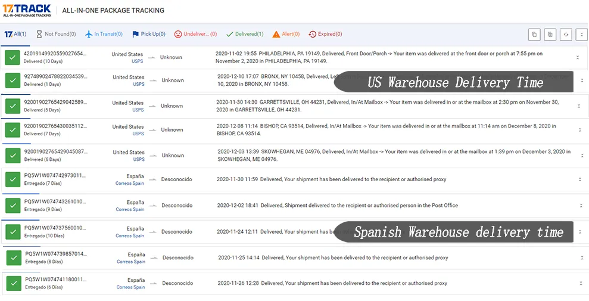
Task: Select the Delivered(1) filter tab
Action: pos(245,34)
